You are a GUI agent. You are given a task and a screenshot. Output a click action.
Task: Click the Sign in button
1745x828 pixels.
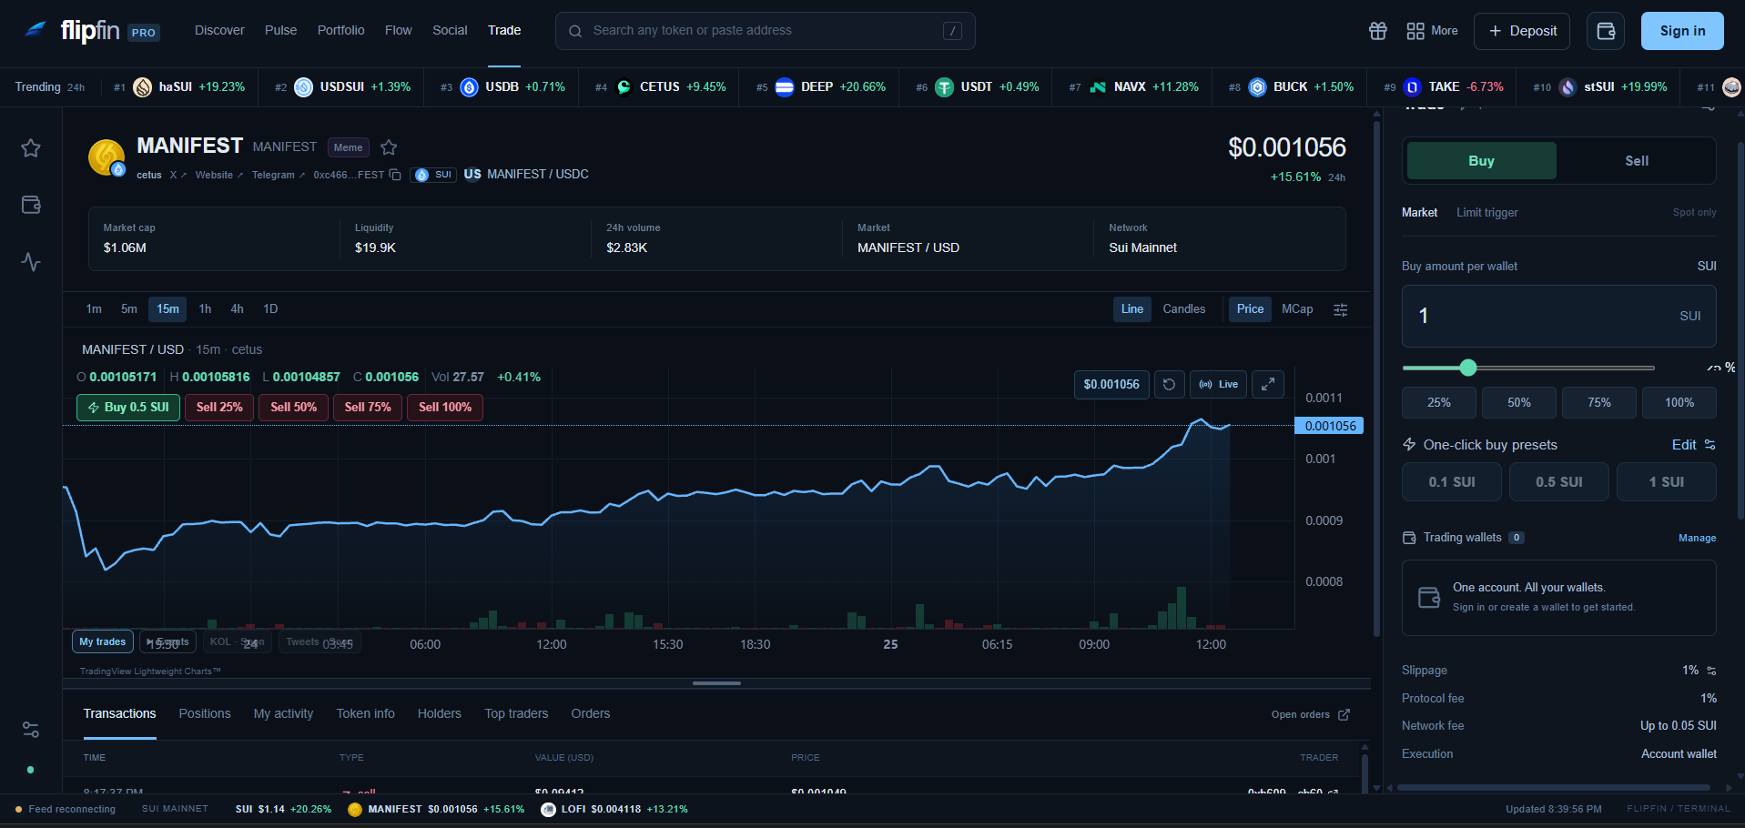pos(1682,31)
